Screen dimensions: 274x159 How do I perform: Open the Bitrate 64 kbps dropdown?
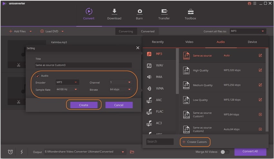coord(120,89)
